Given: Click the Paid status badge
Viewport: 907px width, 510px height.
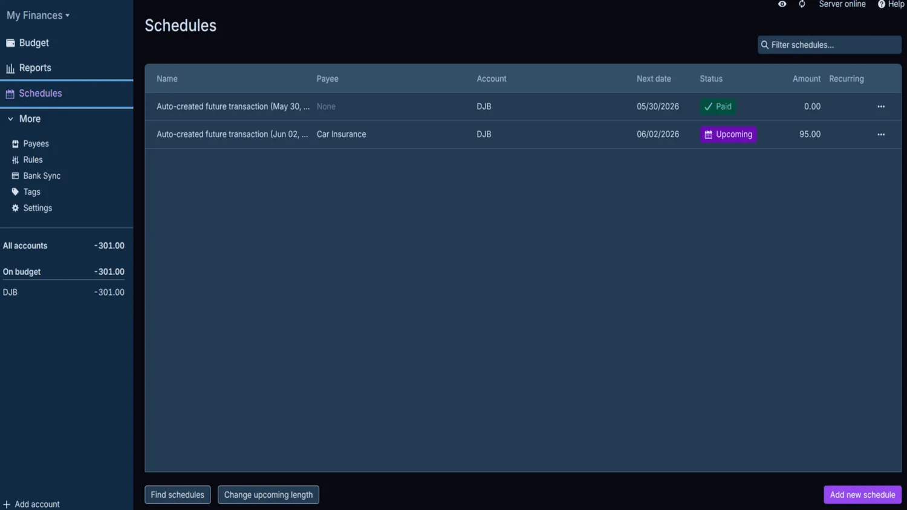Looking at the screenshot, I should pos(718,106).
